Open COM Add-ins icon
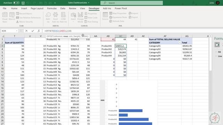 [x=63, y=17]
